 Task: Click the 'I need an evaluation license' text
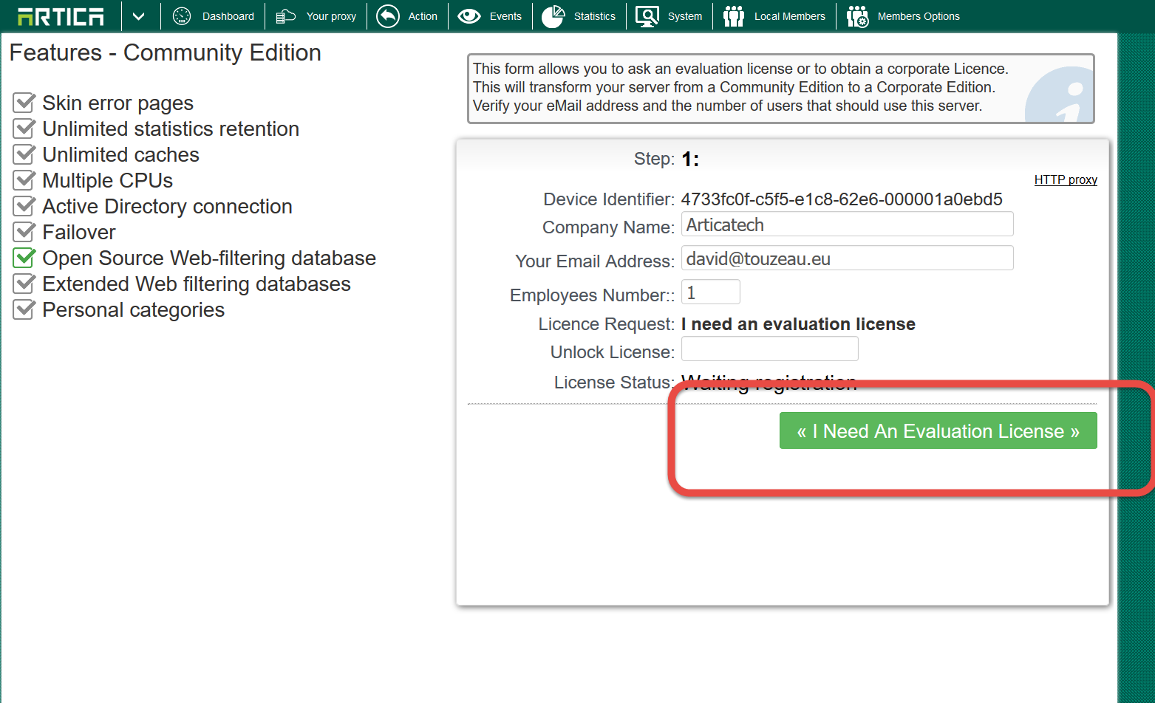(798, 324)
